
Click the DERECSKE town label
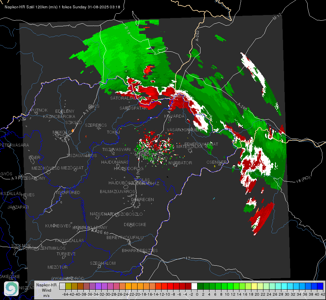coord(135,225)
